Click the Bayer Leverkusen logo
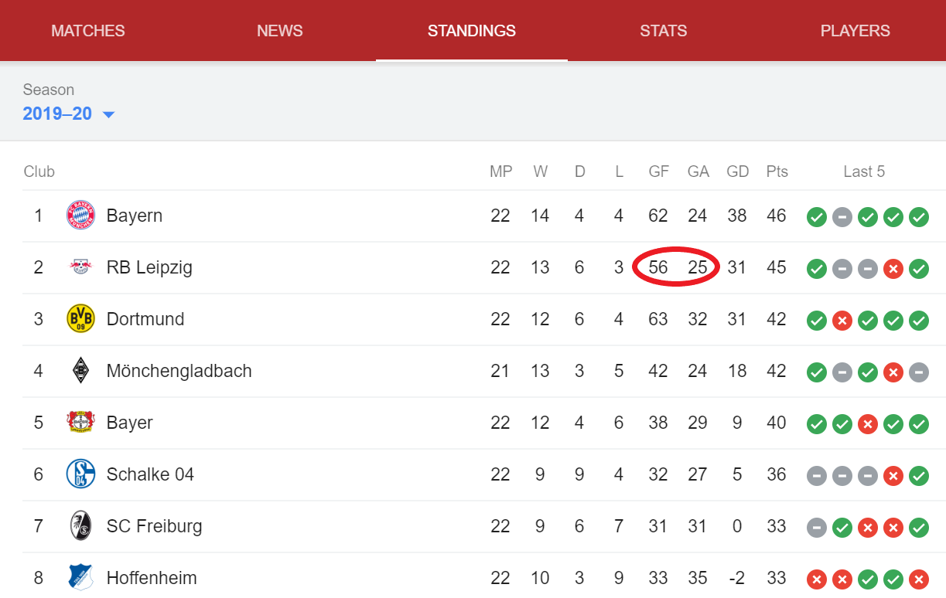This screenshot has height=598, width=946. (80, 423)
